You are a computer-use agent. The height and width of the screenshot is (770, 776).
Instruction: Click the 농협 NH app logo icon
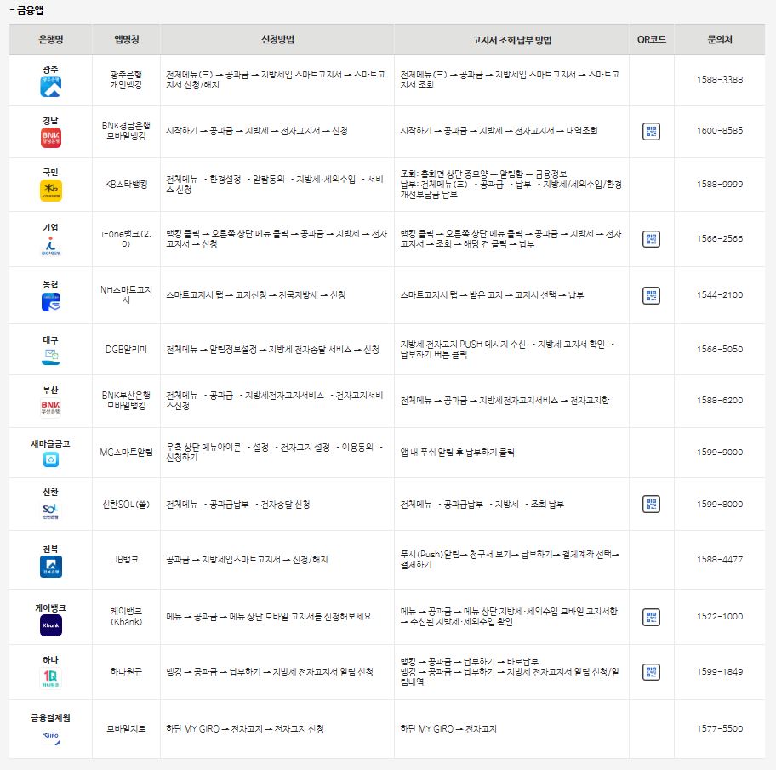tap(50, 302)
